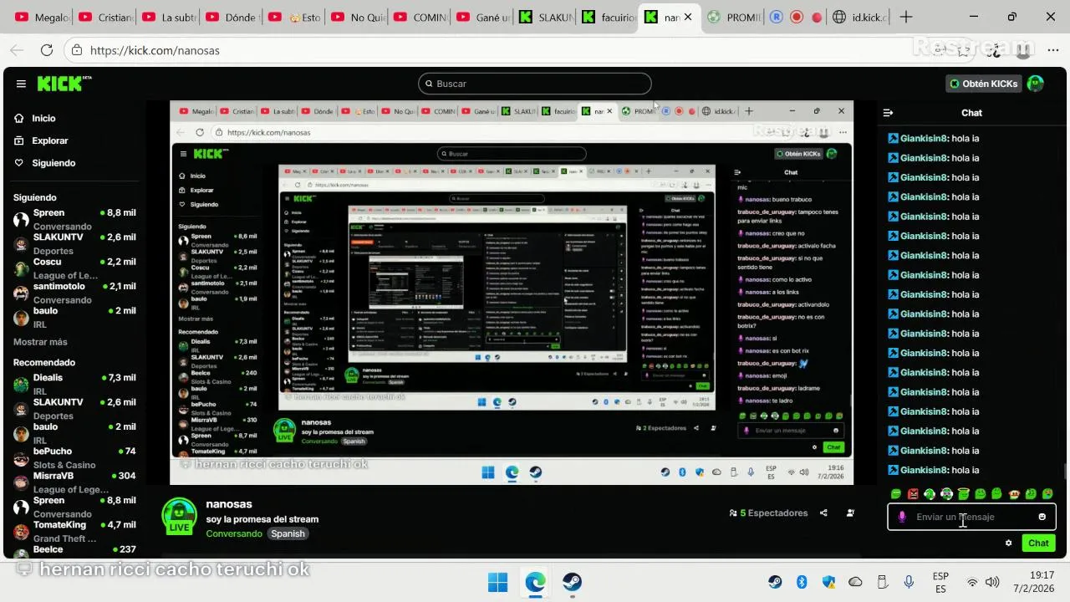Open the Windows Start menu
The image size is (1070, 602).
point(497,582)
